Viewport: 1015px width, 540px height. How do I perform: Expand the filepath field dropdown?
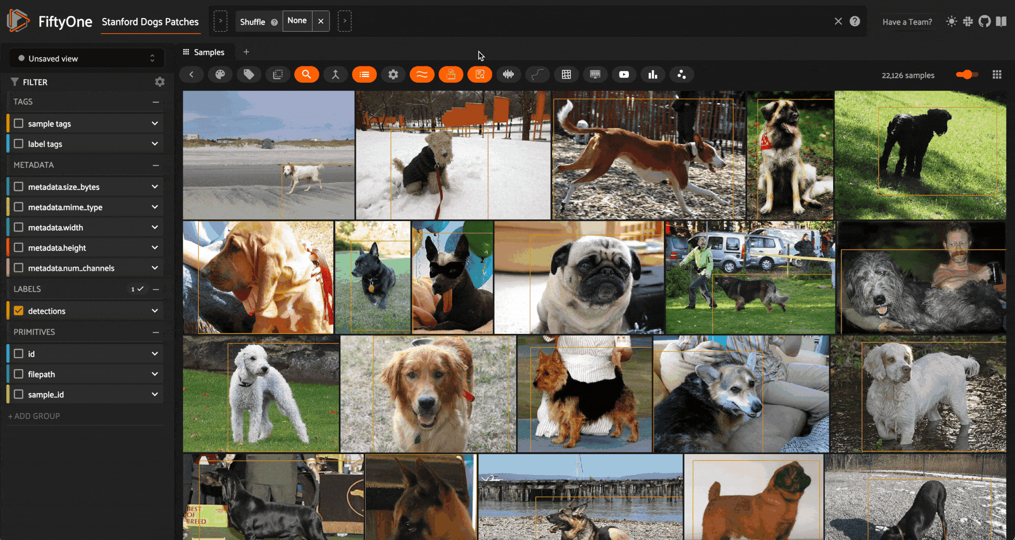point(155,374)
